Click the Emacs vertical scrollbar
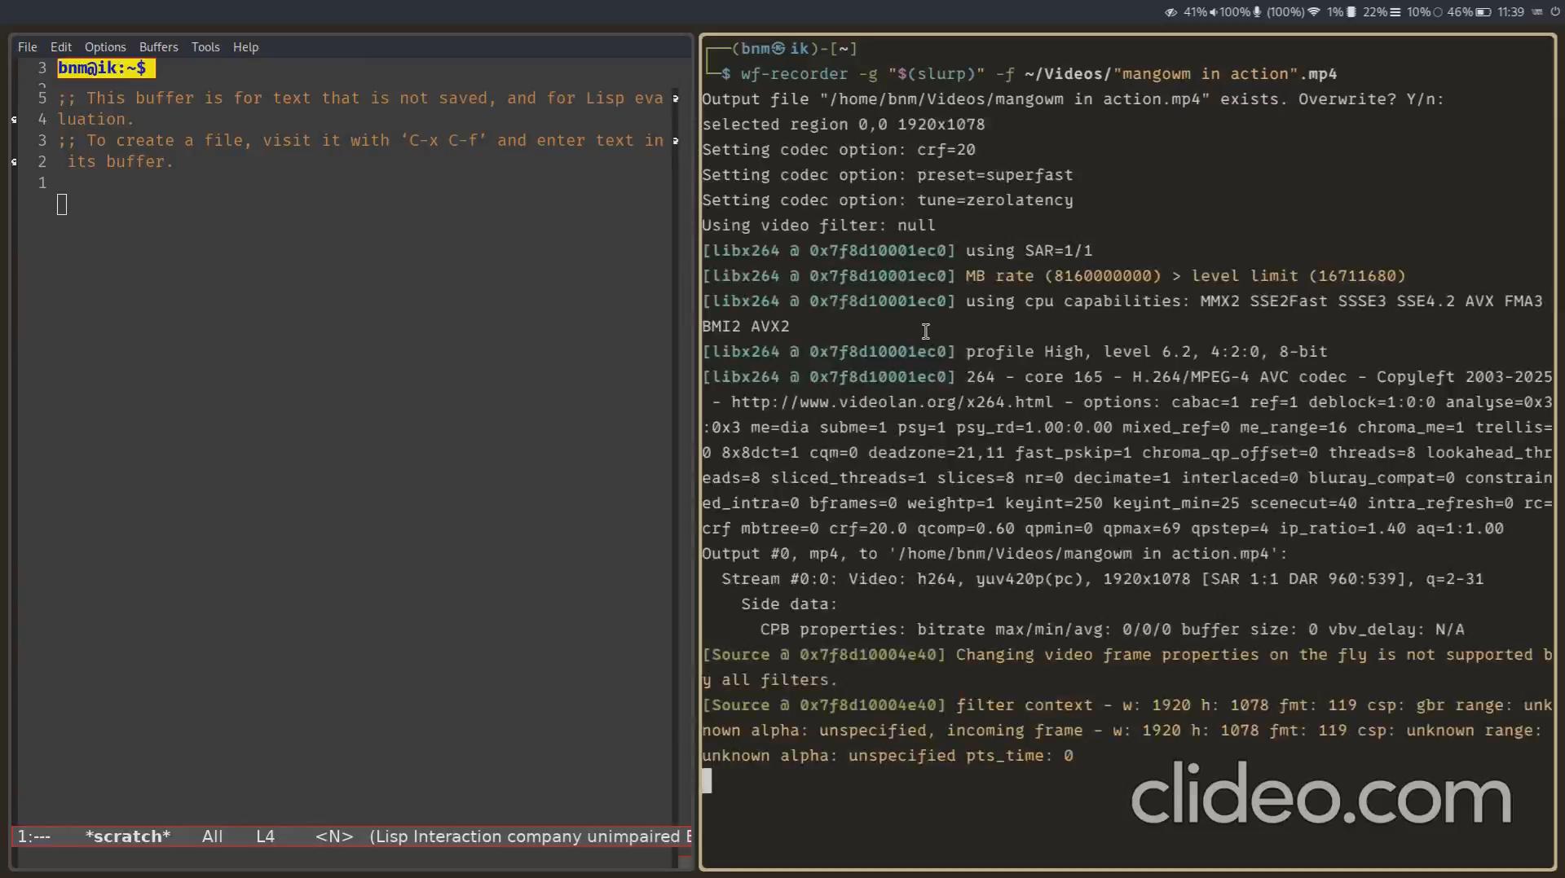The height and width of the screenshot is (878, 1565). [676, 456]
